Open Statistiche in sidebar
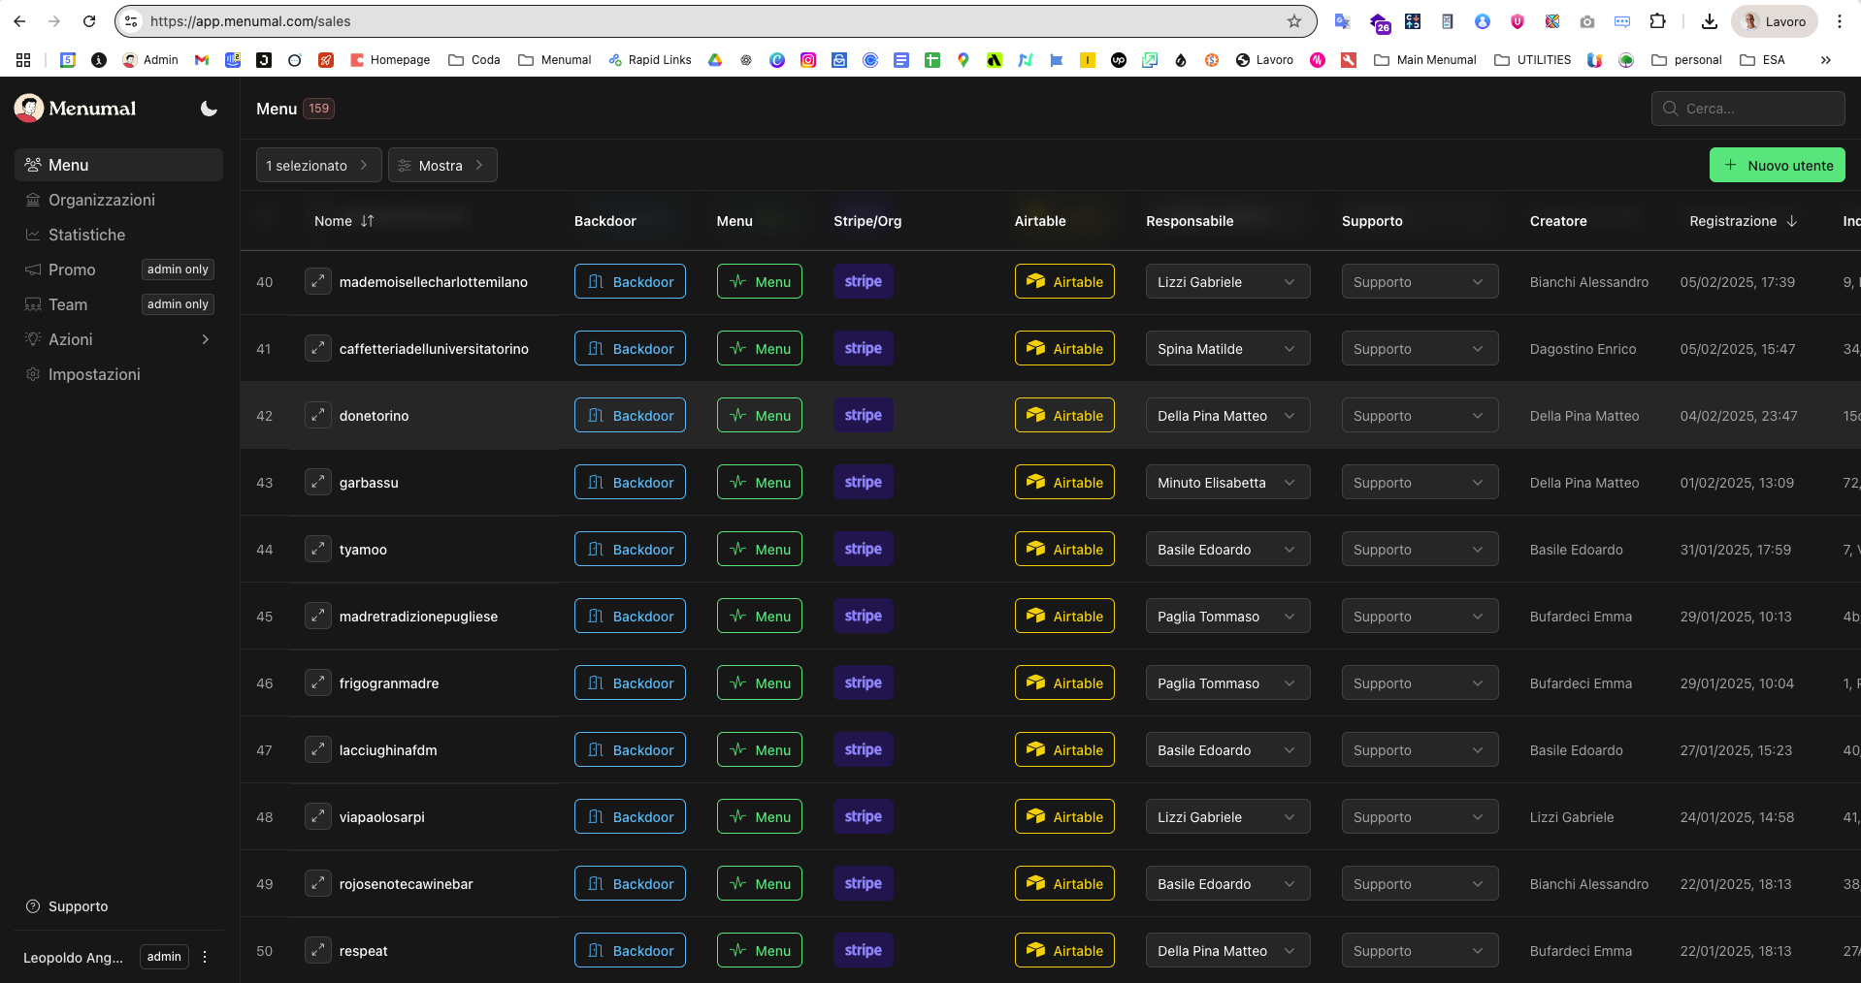 click(x=86, y=235)
